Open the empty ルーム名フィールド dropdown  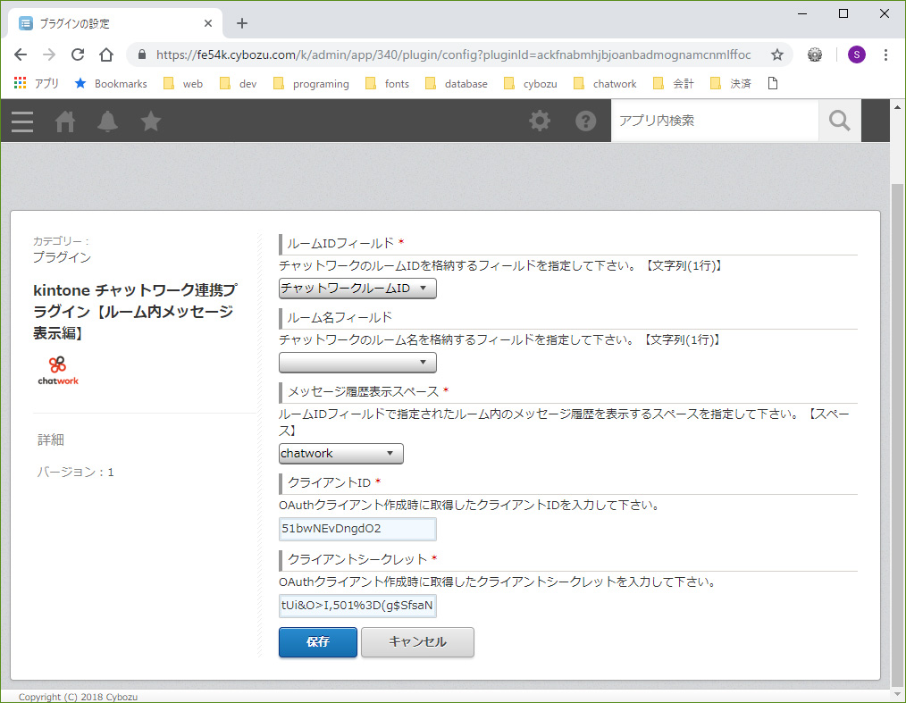(x=357, y=362)
